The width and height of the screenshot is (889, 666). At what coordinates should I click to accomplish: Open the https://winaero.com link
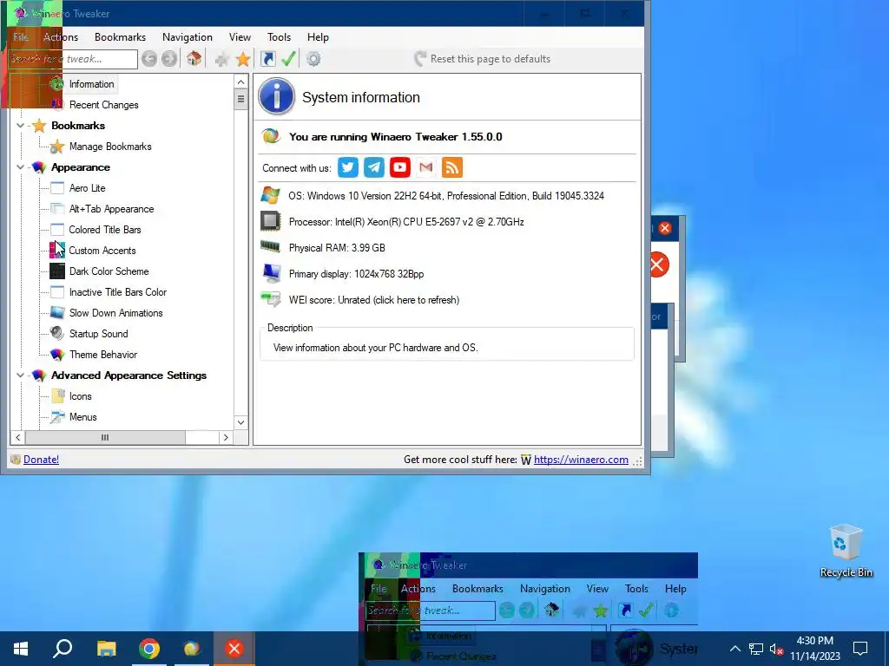[x=581, y=460]
